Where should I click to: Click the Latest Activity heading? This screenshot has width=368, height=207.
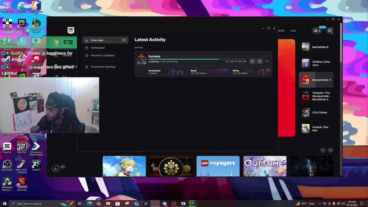150,40
